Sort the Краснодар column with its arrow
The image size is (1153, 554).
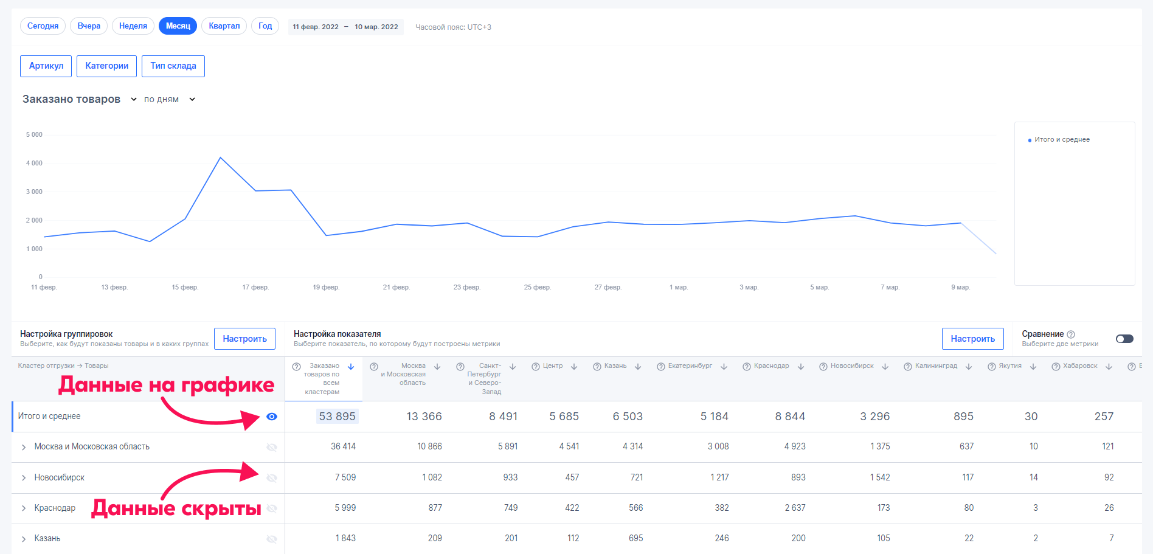801,366
